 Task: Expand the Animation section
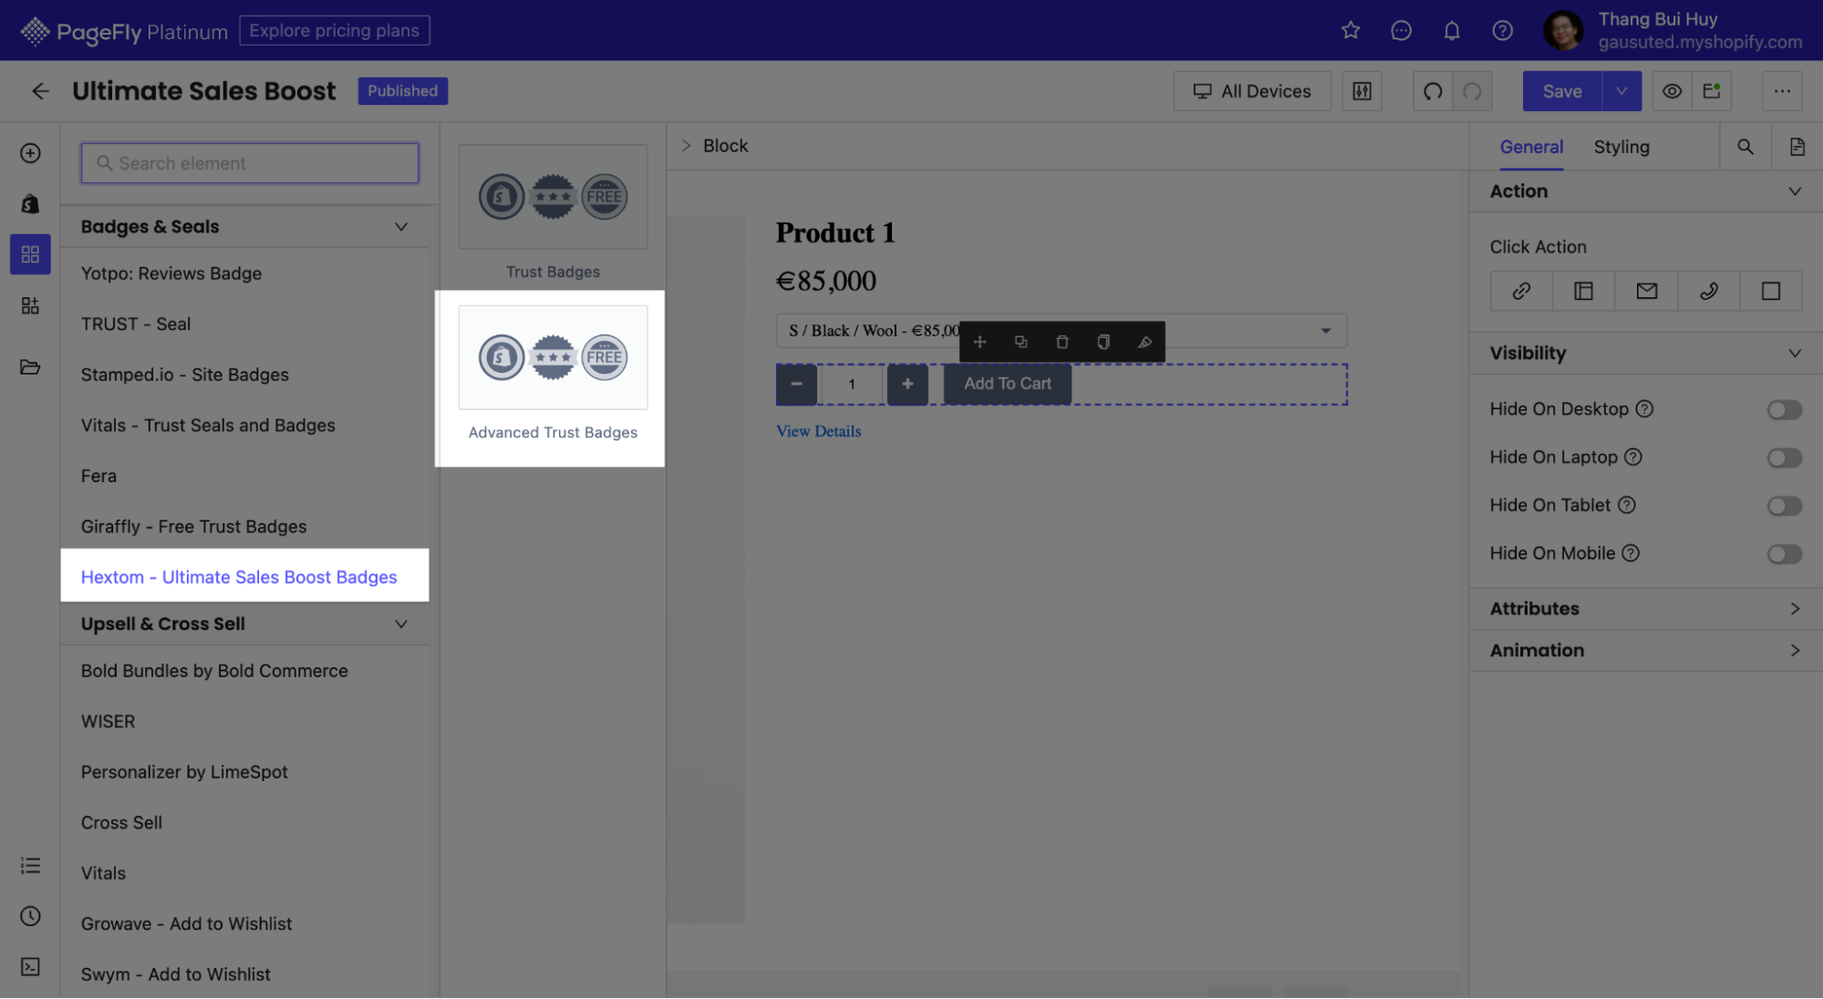(x=1645, y=651)
